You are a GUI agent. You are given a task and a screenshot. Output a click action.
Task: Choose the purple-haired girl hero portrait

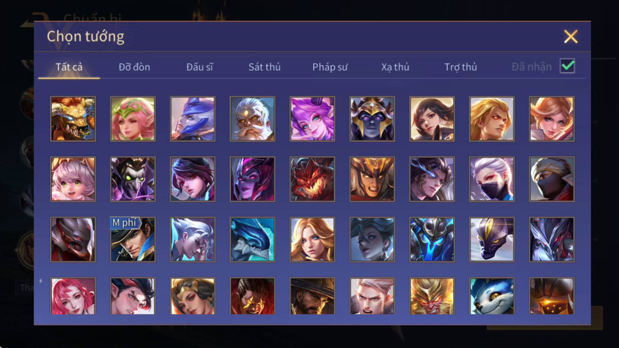point(312,119)
